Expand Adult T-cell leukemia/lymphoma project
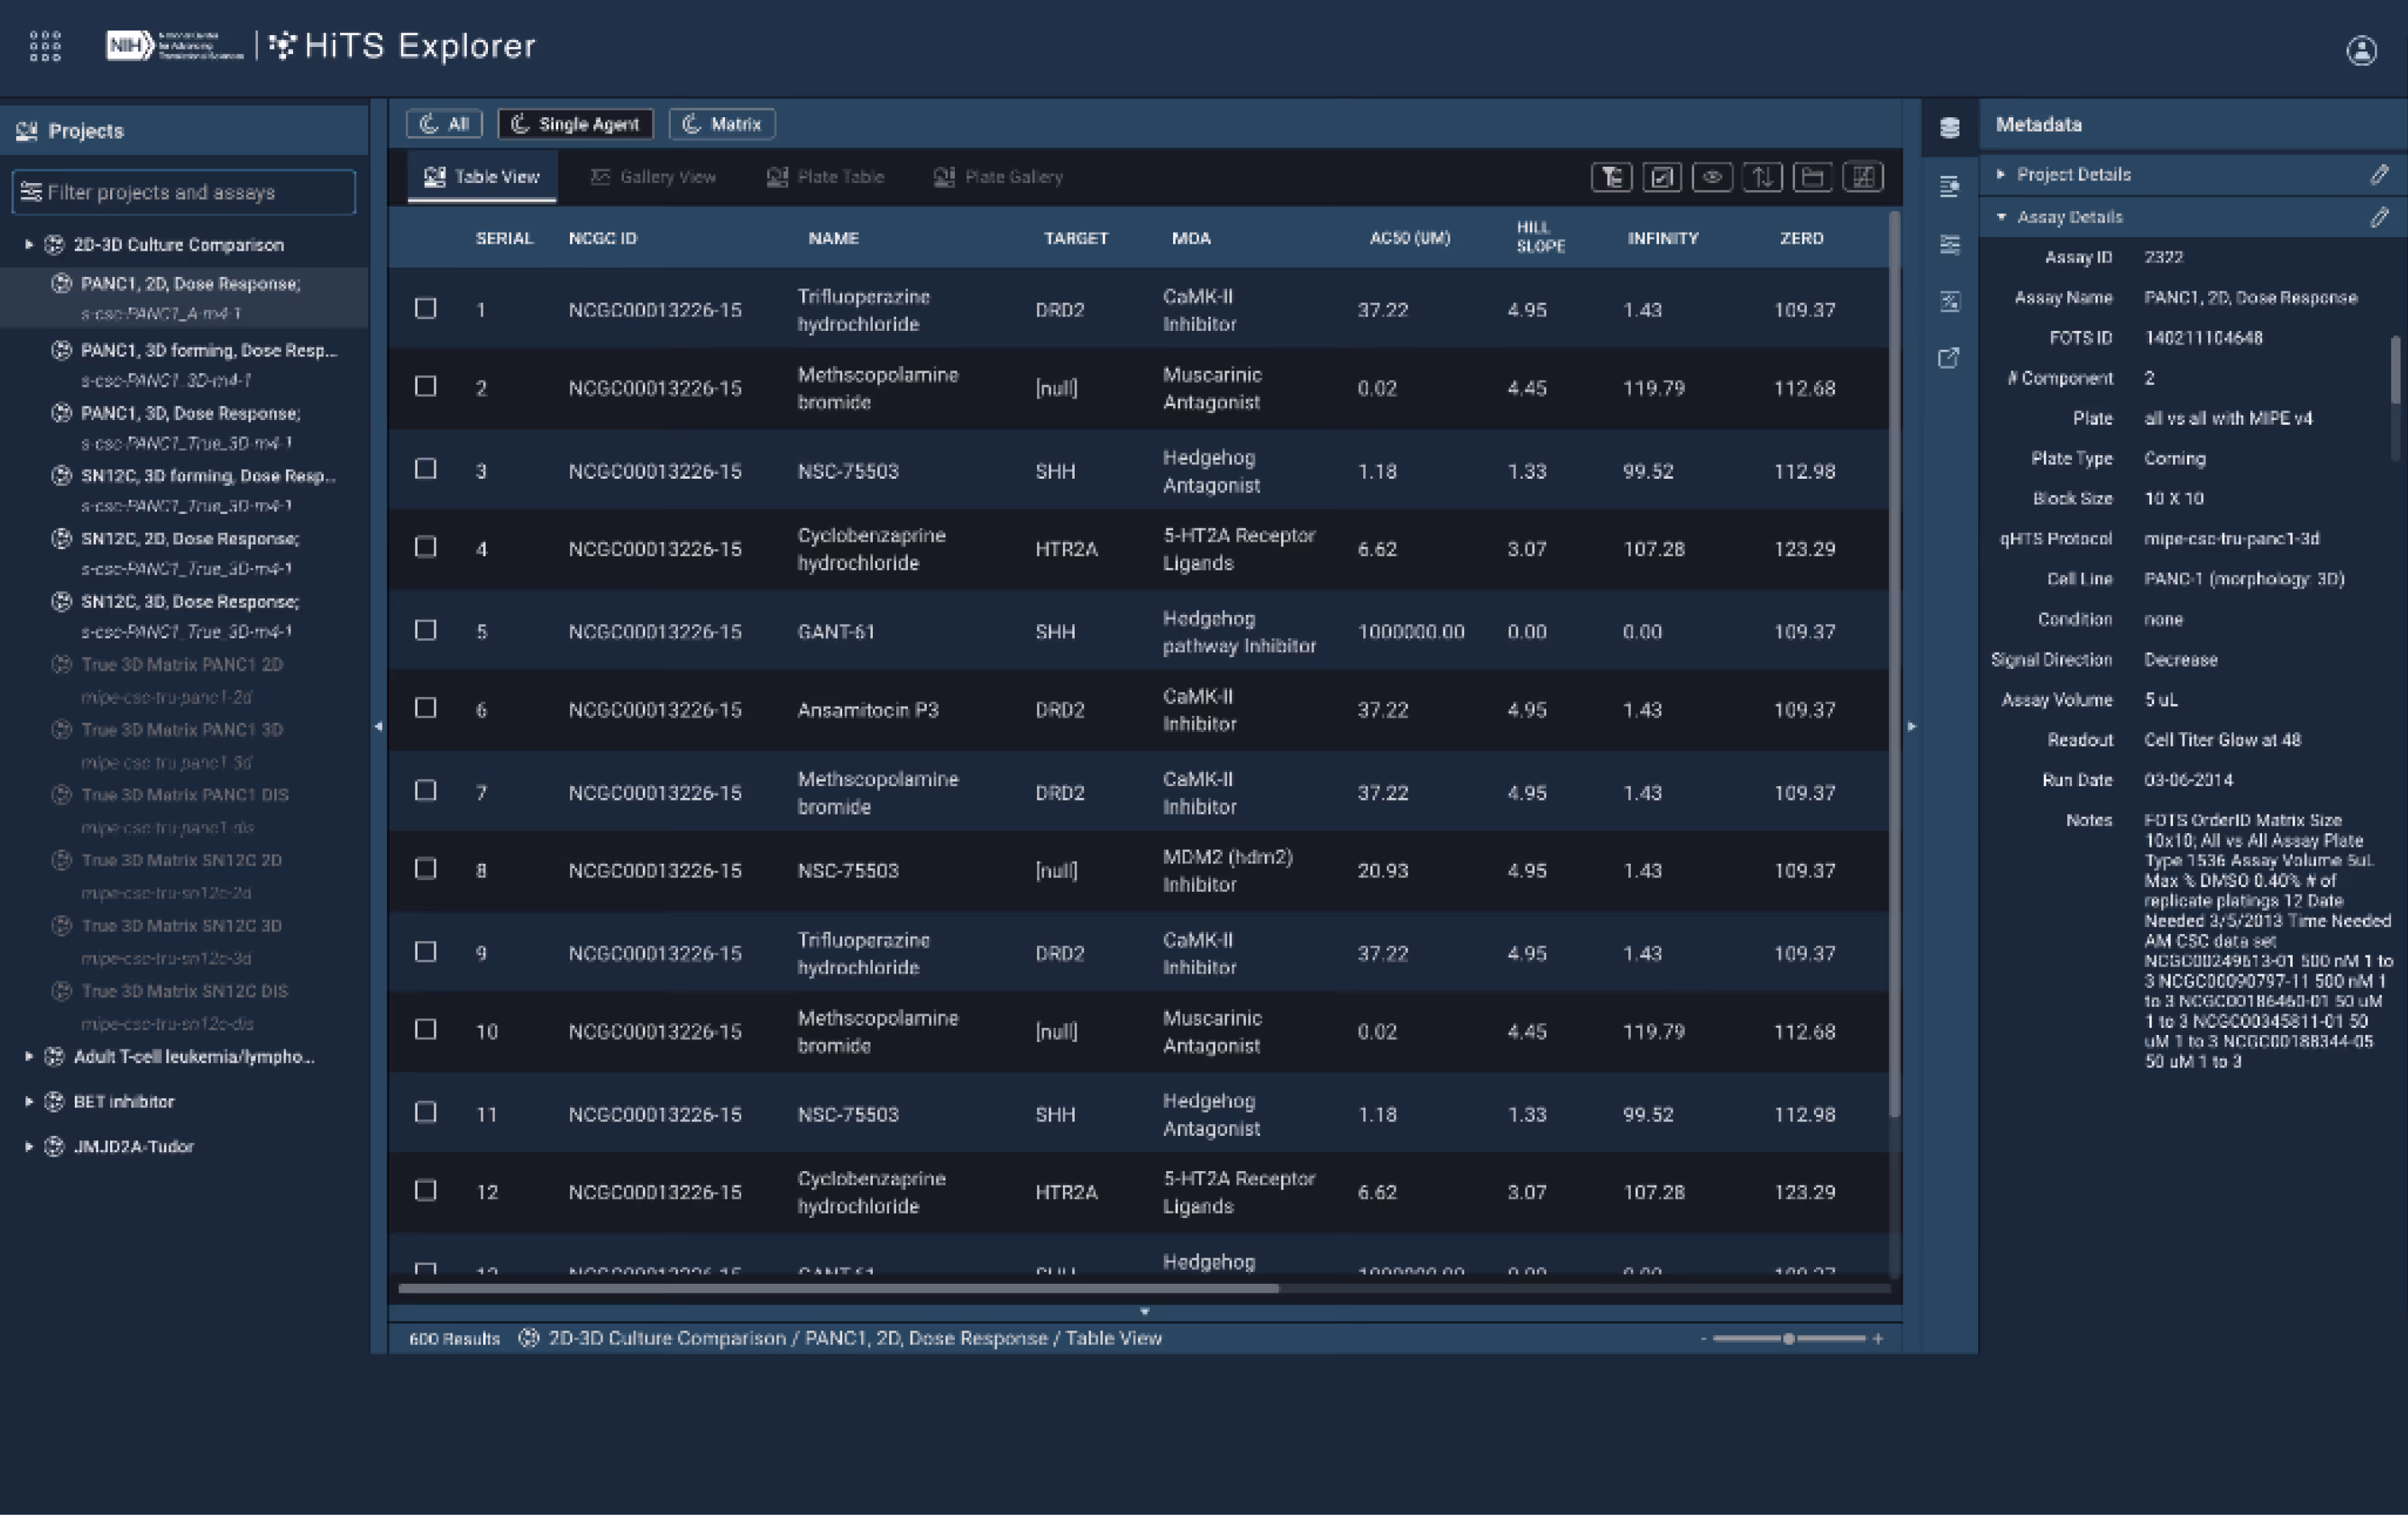The height and width of the screenshot is (1515, 2408). pyautogui.click(x=28, y=1056)
